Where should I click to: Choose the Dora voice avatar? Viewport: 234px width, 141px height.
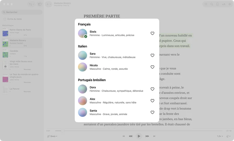(x=83, y=89)
